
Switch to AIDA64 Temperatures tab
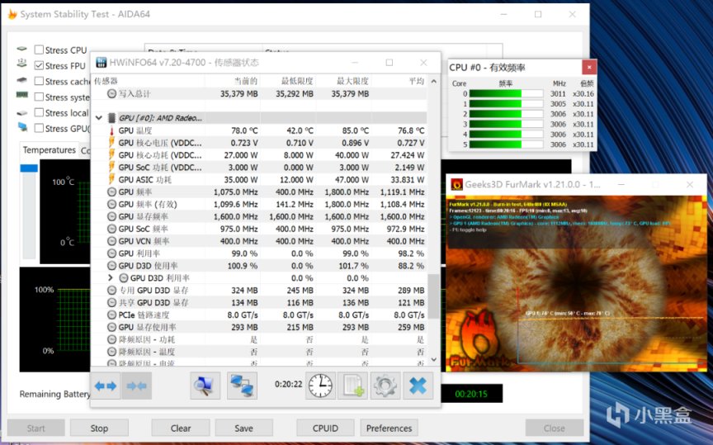pyautogui.click(x=50, y=150)
